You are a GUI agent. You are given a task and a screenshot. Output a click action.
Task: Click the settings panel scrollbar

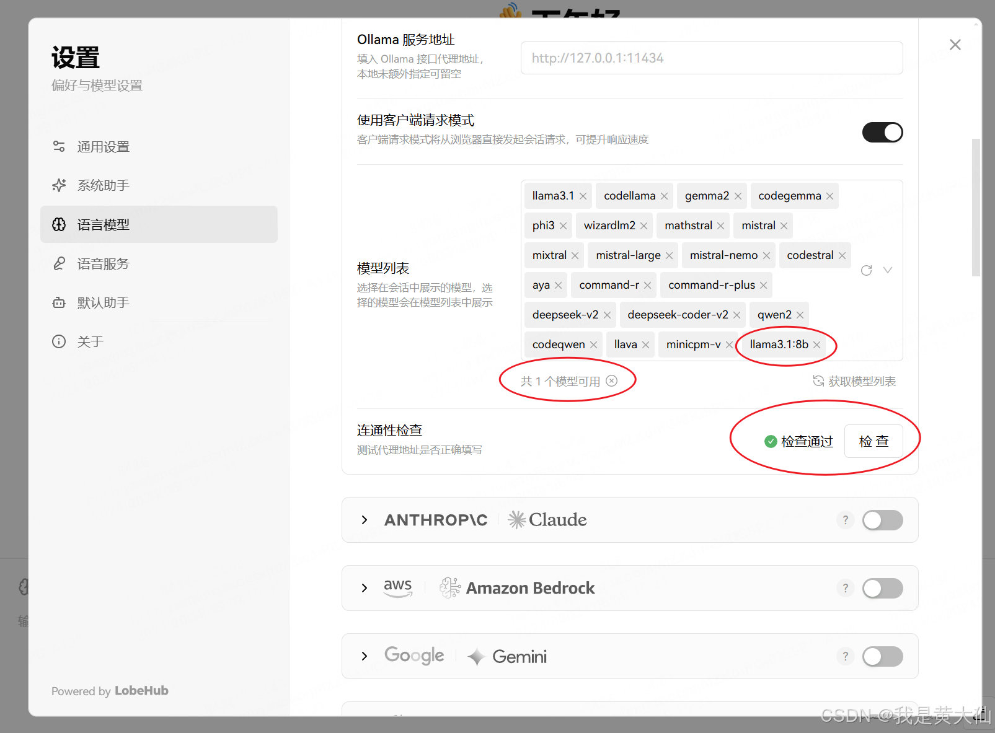(x=976, y=208)
